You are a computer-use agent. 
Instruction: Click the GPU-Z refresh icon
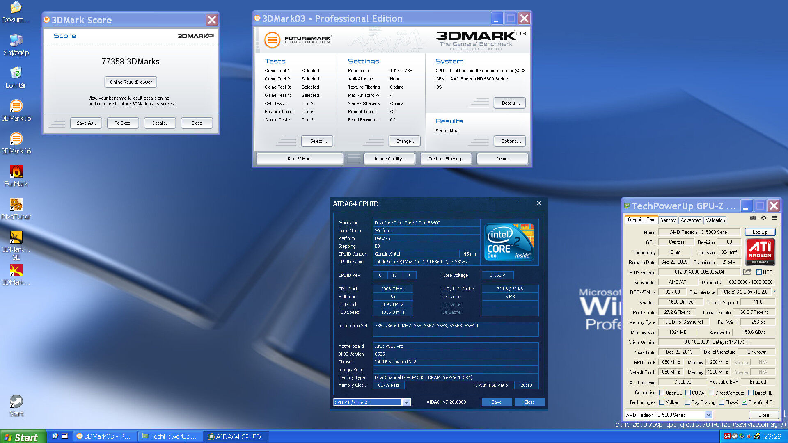point(763,218)
